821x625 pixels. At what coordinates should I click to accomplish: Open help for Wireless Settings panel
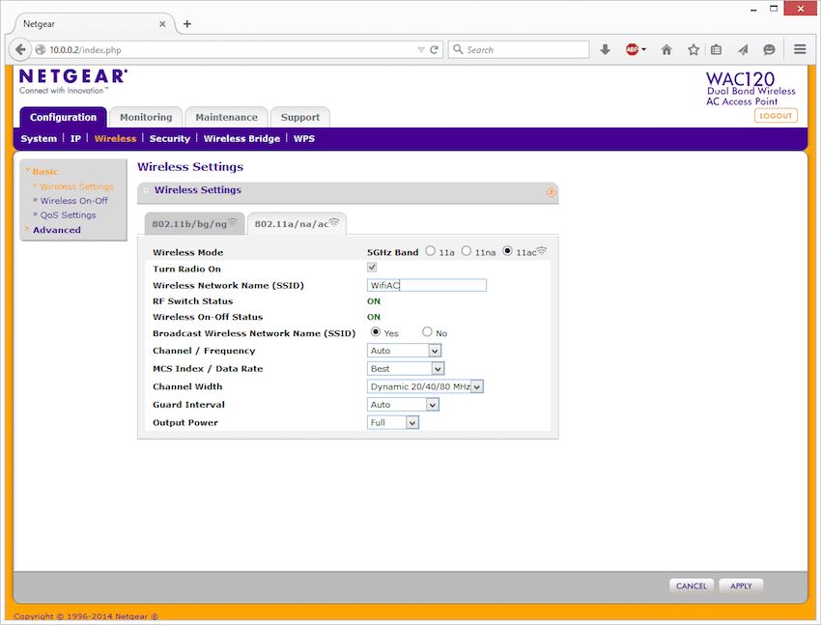pos(551,192)
